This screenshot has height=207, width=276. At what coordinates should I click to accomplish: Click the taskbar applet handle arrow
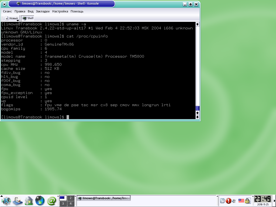tap(75, 196)
